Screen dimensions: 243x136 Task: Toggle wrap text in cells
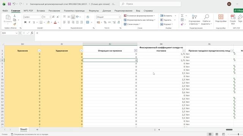[x=88, y=17]
